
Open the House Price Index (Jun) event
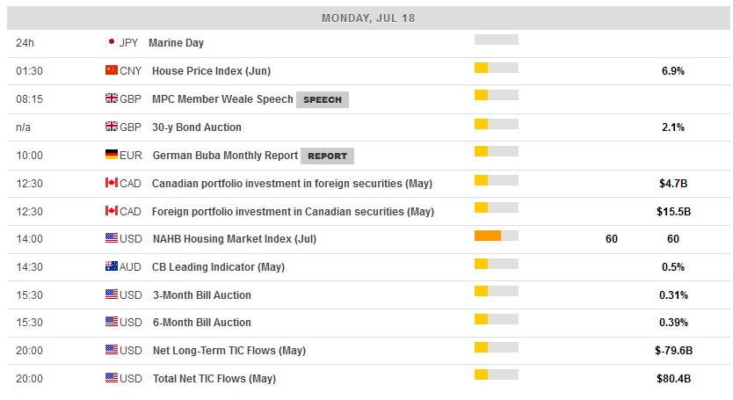click(212, 70)
